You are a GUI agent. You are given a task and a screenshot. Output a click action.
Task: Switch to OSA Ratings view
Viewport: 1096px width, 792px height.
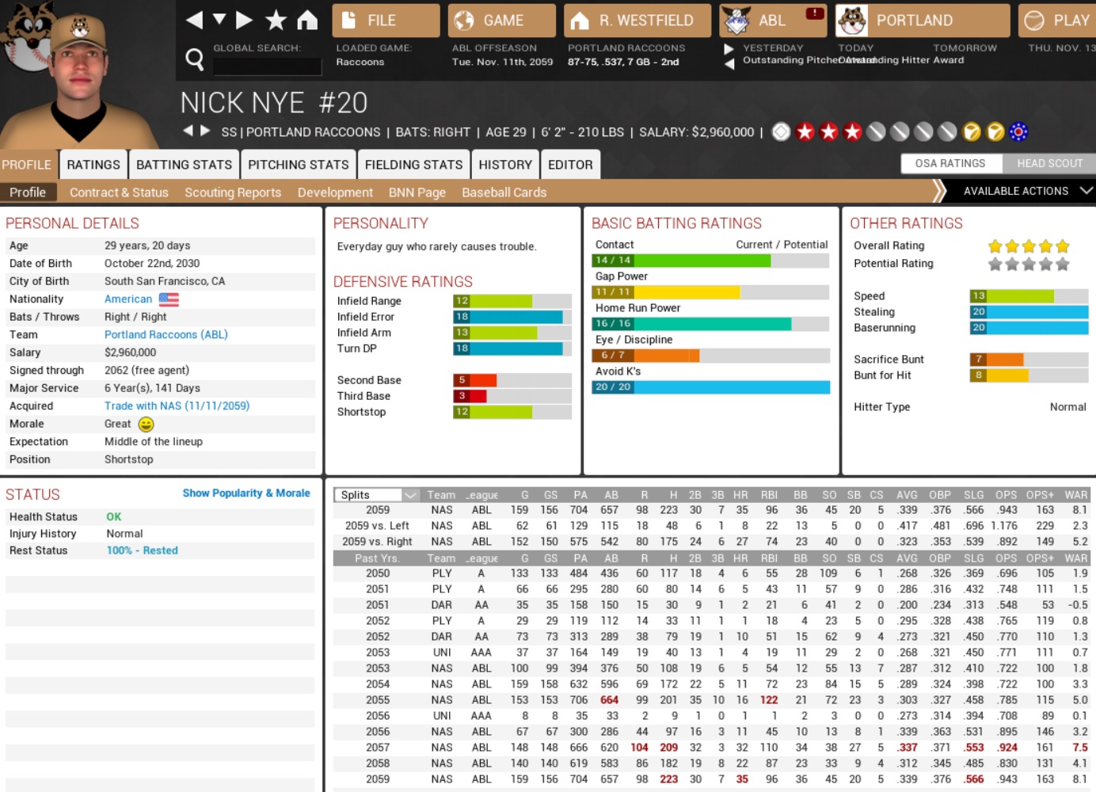point(949,163)
